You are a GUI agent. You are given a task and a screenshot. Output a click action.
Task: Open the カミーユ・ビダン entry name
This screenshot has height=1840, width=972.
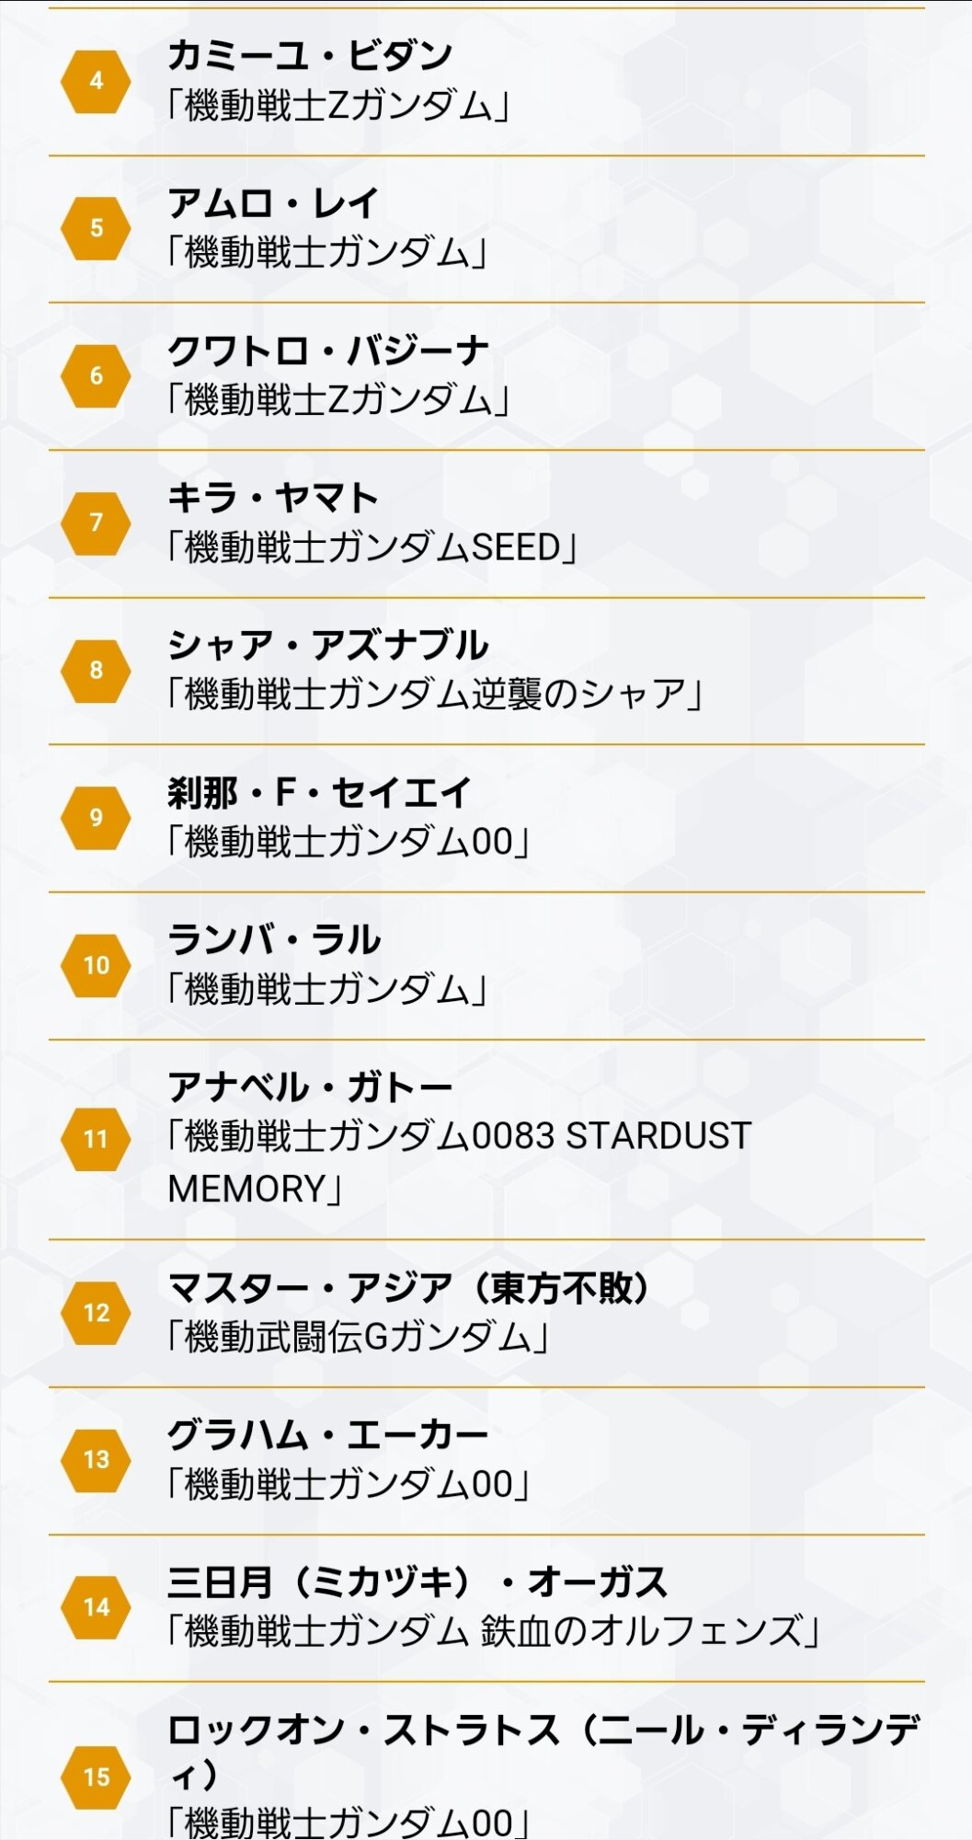[310, 56]
